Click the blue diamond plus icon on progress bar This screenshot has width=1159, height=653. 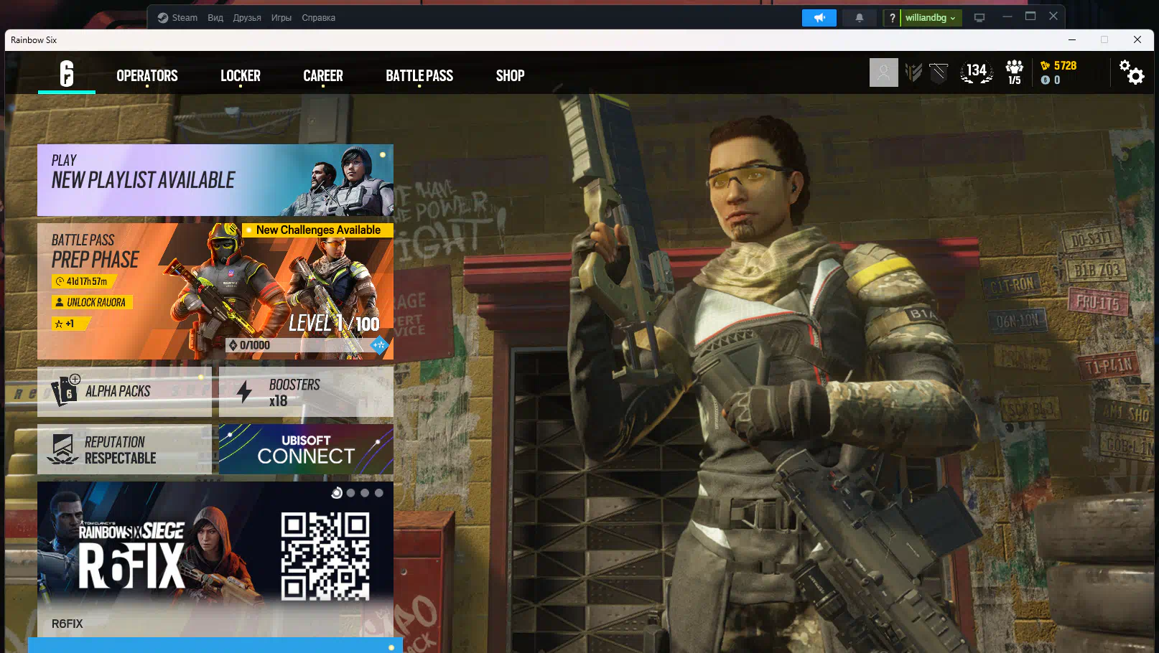click(379, 345)
